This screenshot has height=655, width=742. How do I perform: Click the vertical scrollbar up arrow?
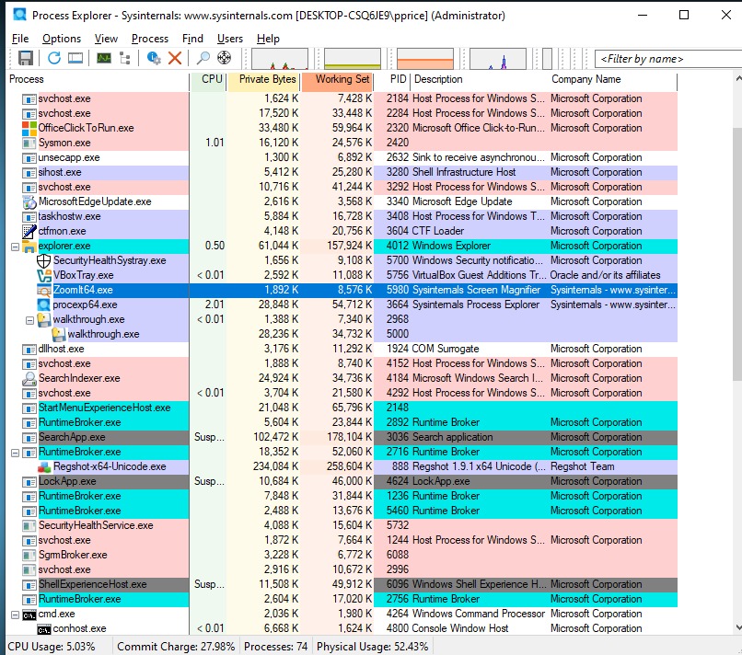click(x=737, y=78)
